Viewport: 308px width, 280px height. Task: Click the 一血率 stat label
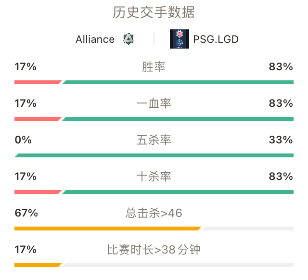click(154, 103)
